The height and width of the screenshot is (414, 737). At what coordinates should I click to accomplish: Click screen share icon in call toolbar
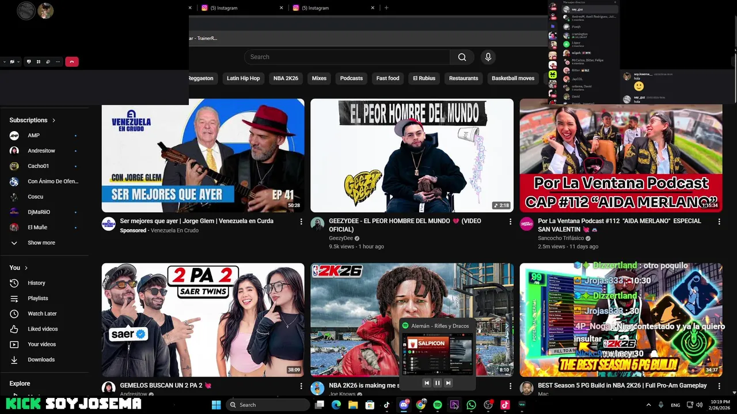[x=29, y=62]
